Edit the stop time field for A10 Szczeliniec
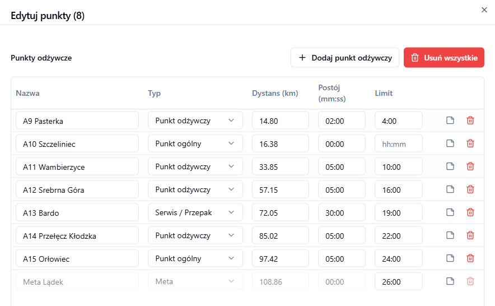Screen dimensions: 495x306 coord(342,143)
